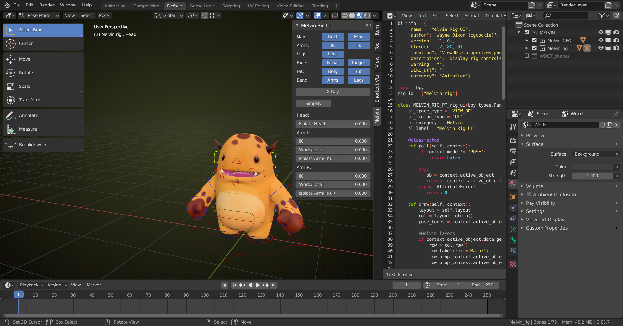623x326 pixels.
Task: Adjust the Isolate Head slider
Action: click(333, 124)
